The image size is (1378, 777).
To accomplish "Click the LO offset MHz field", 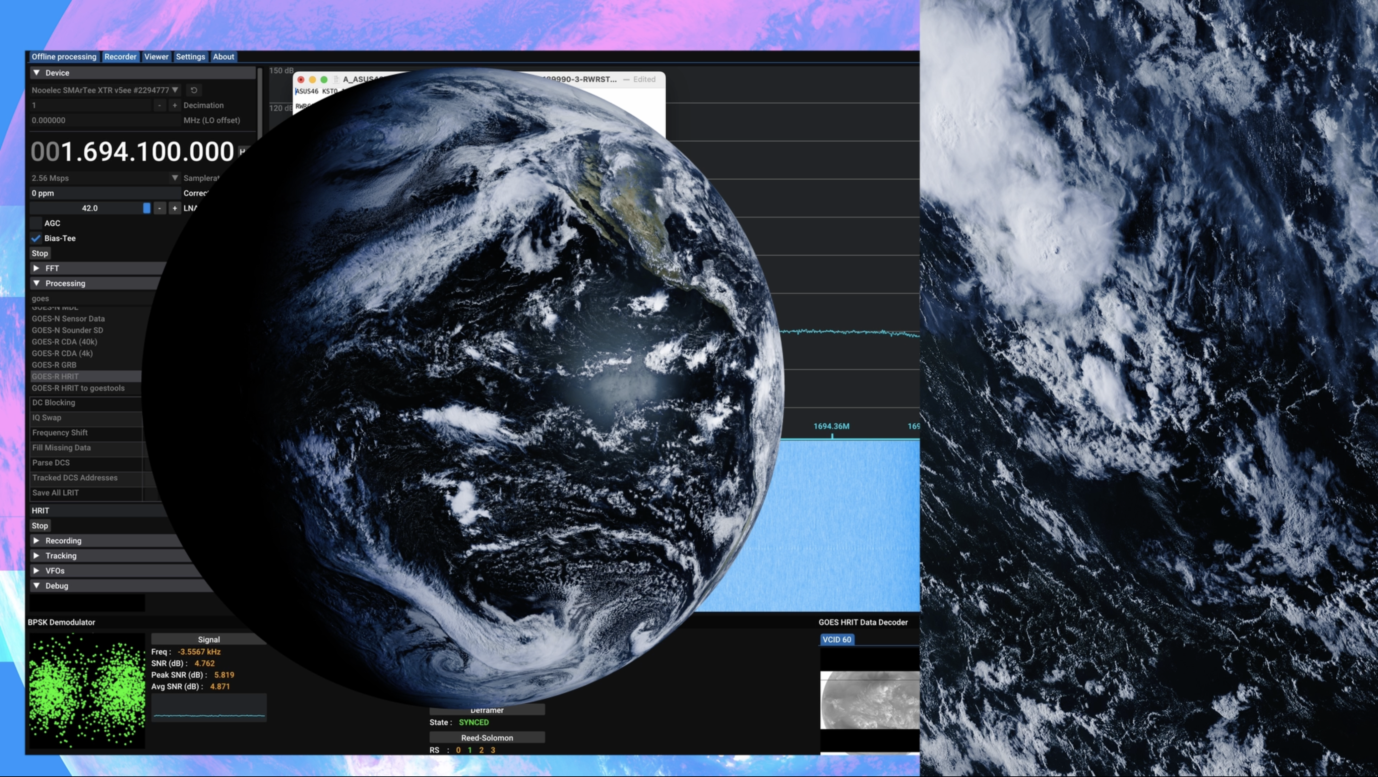I will (105, 120).
